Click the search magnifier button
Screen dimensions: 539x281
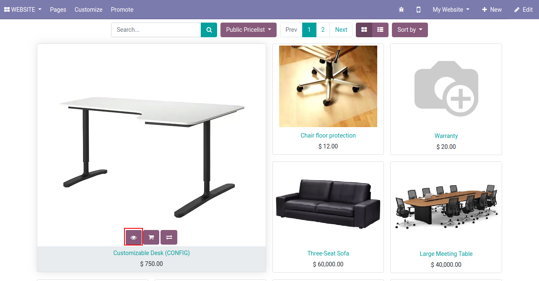[209, 30]
